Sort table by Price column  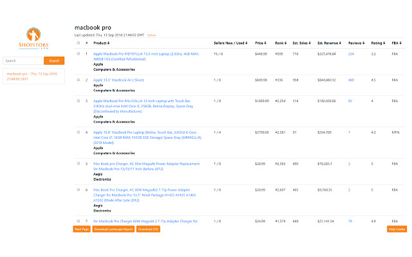pyautogui.click(x=261, y=43)
